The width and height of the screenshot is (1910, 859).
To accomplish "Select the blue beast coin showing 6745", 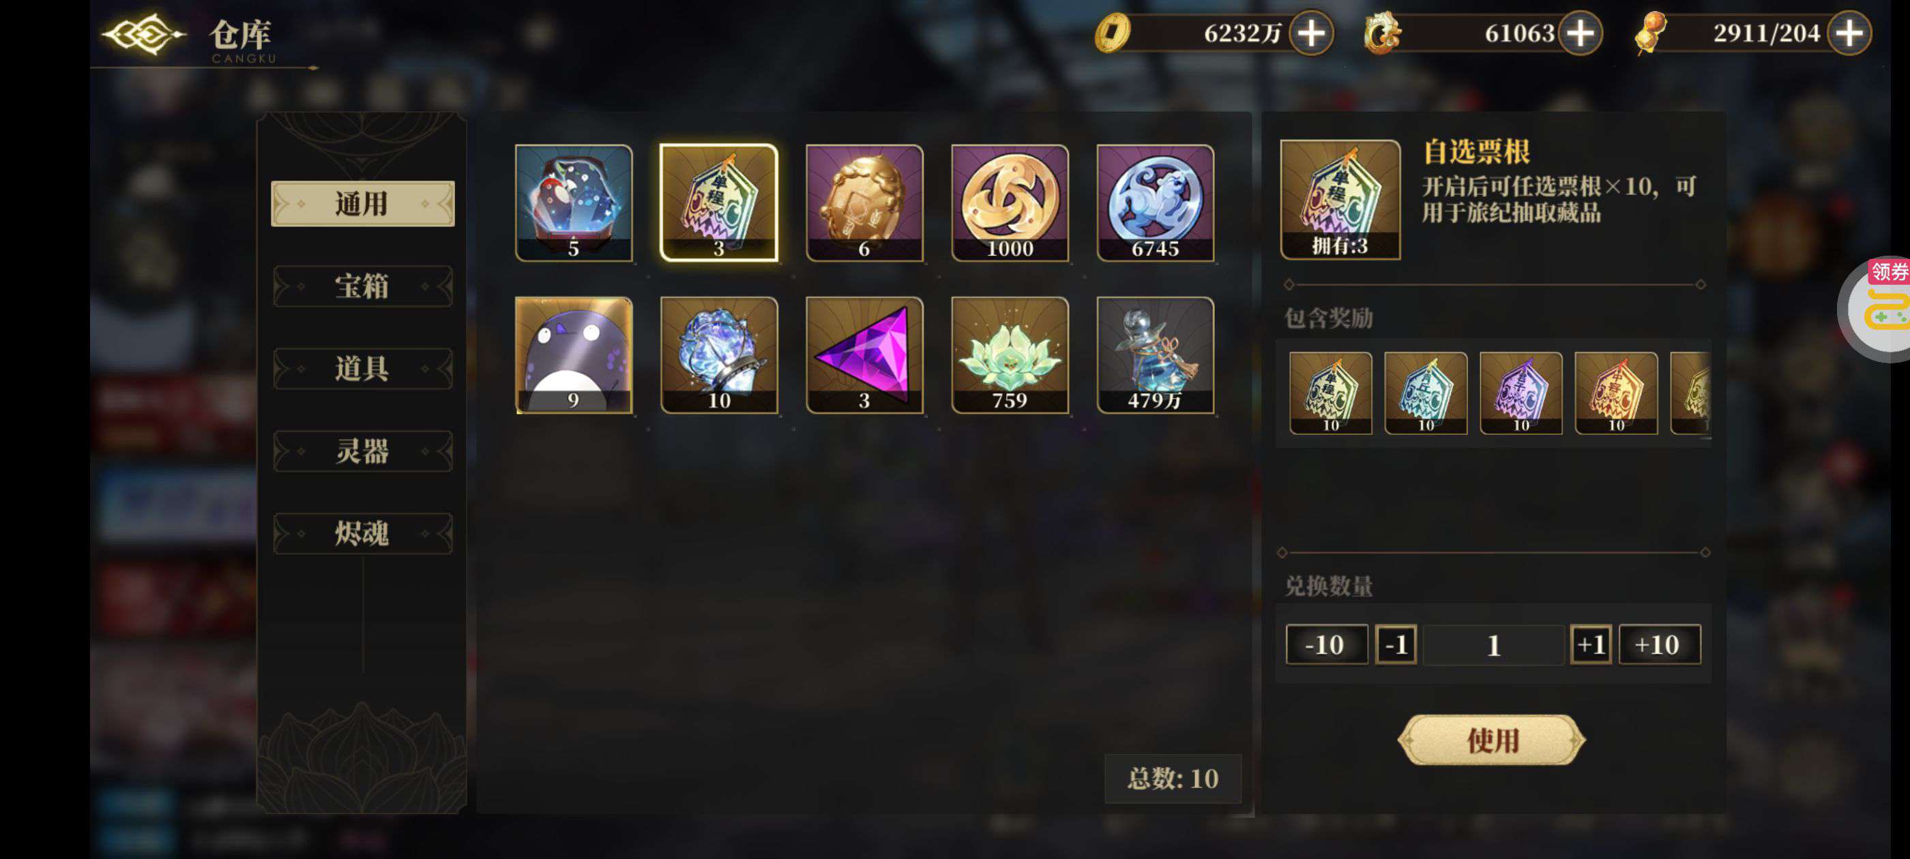I will pyautogui.click(x=1154, y=202).
